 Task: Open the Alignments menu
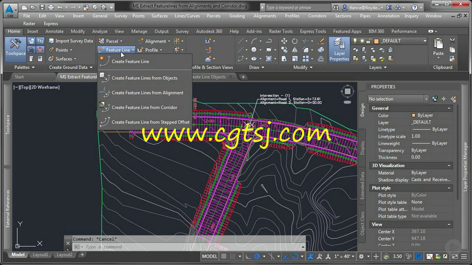click(x=264, y=16)
